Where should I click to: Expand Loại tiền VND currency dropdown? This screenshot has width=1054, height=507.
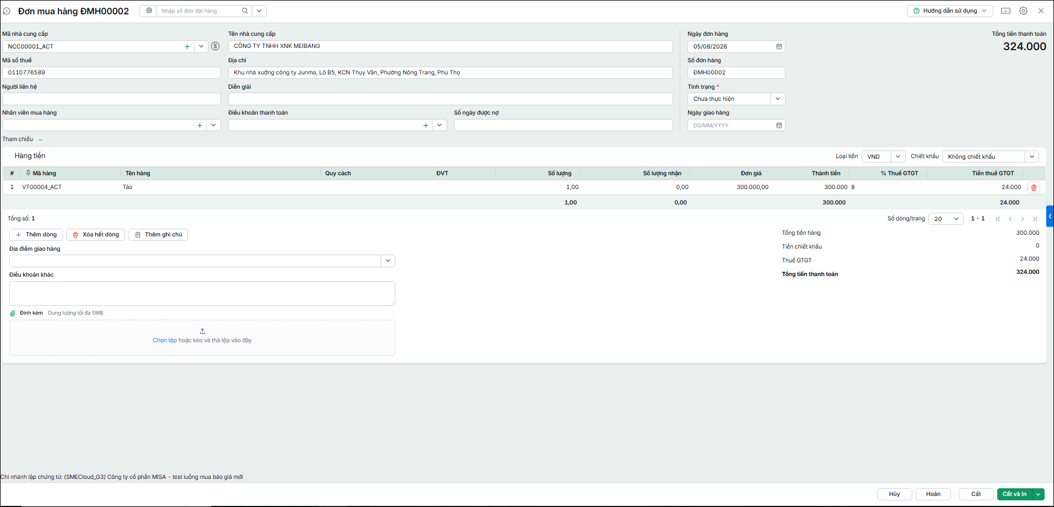pyautogui.click(x=898, y=157)
